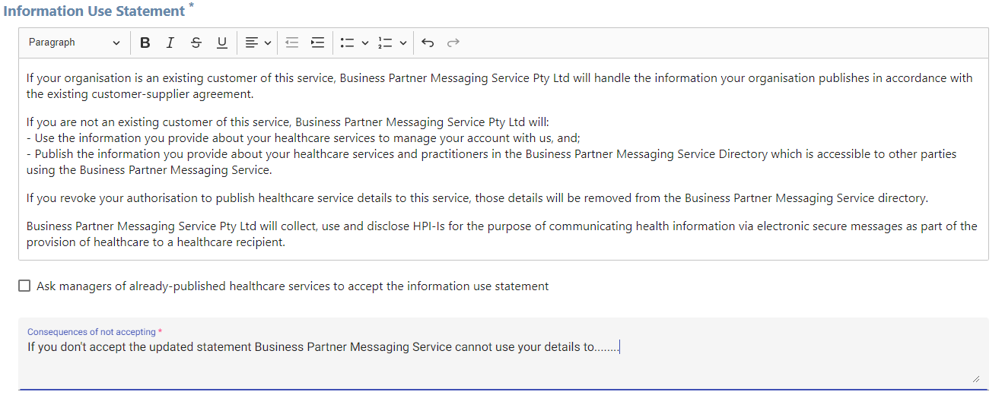Screen dimensions: 1002x395
Task: Decrease indent of paragraph
Action: [x=291, y=43]
